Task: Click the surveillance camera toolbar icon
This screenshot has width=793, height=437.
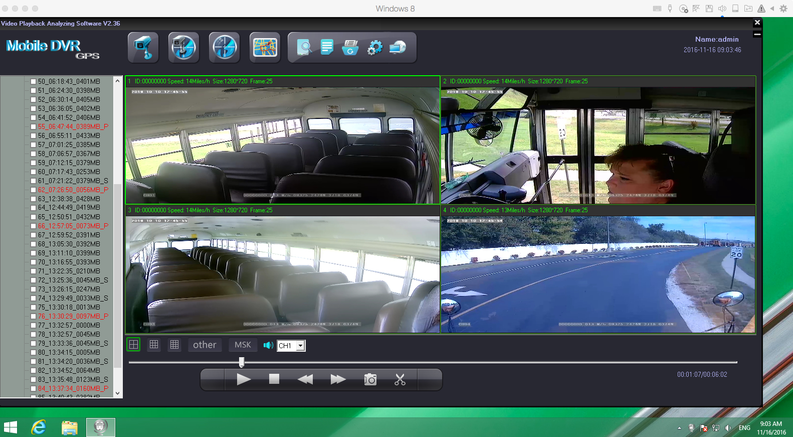Action: [x=143, y=48]
